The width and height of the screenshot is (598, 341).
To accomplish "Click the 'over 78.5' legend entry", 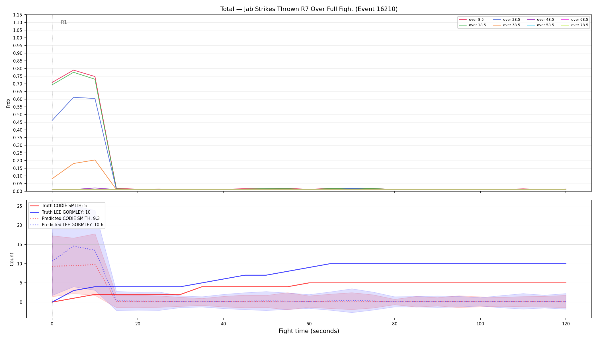I will pyautogui.click(x=575, y=25).
